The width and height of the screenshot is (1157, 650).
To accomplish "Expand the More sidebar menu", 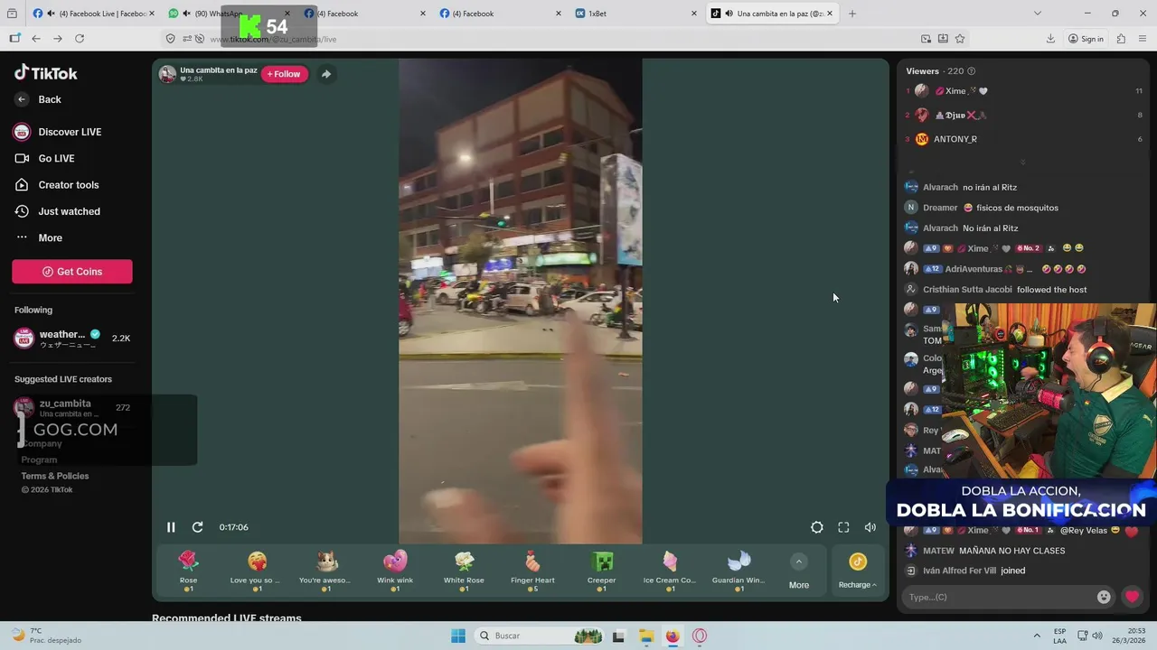I will click(x=39, y=237).
